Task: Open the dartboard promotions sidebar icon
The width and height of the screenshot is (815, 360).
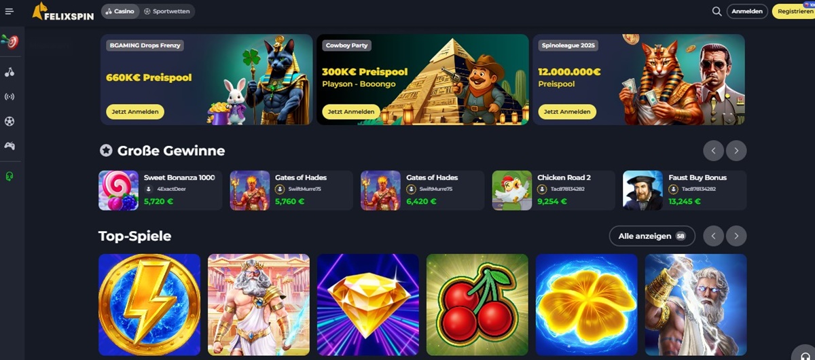Action: 10,41
